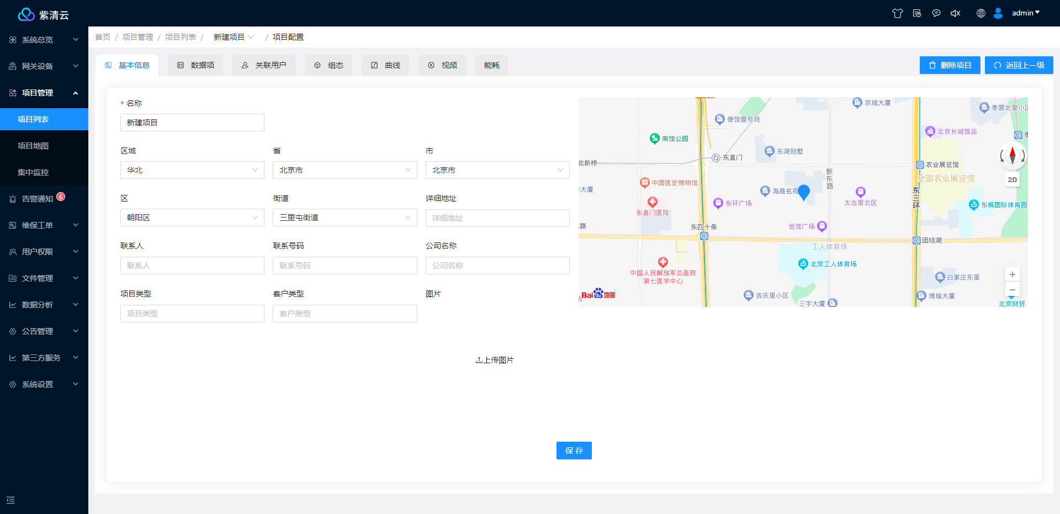Click the 维保工单 sidebar icon
Viewport: 1060px width, 514px height.
pos(13,225)
